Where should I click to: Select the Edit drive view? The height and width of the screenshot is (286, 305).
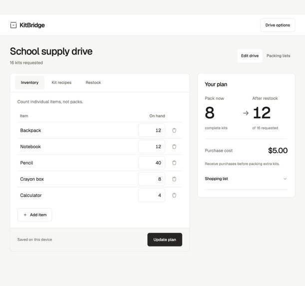tap(250, 56)
